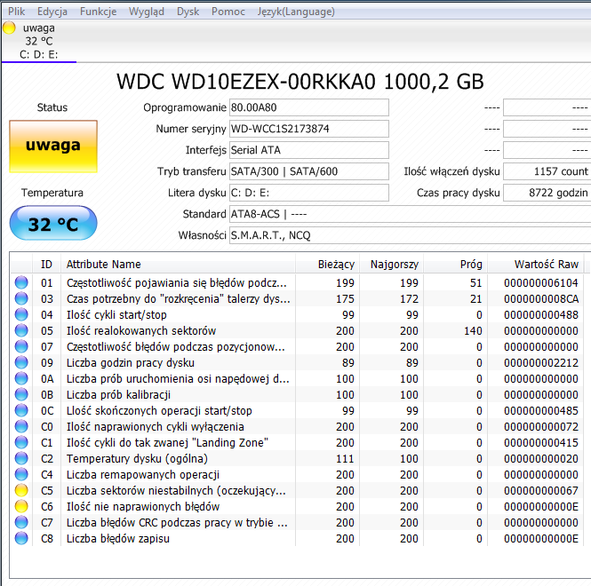
Task: Click the Najgorszy column header
Action: [392, 265]
